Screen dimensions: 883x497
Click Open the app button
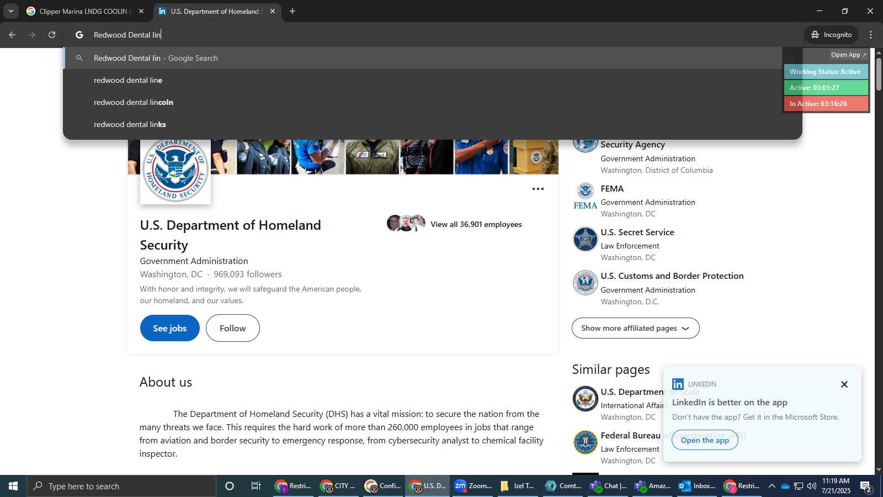705,440
